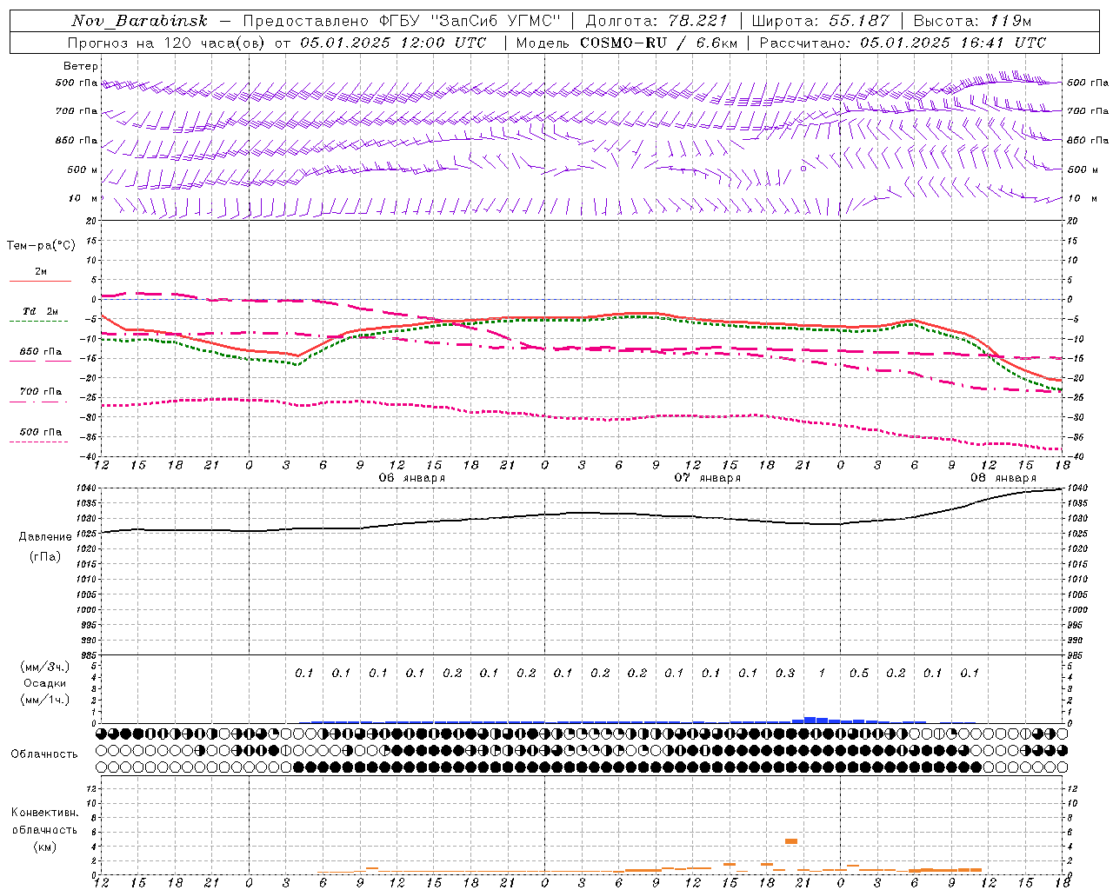Click the "07 января" date label
This screenshot has width=1113, height=890.
click(707, 478)
